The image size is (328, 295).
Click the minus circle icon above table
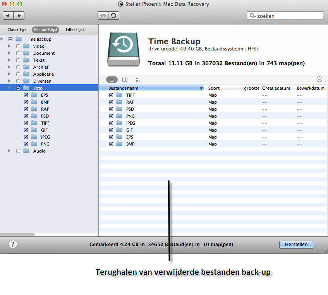point(319,79)
